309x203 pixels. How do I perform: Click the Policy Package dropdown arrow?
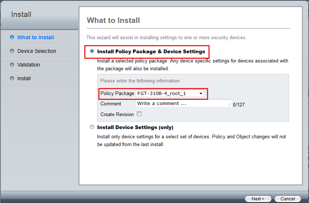(x=201, y=94)
